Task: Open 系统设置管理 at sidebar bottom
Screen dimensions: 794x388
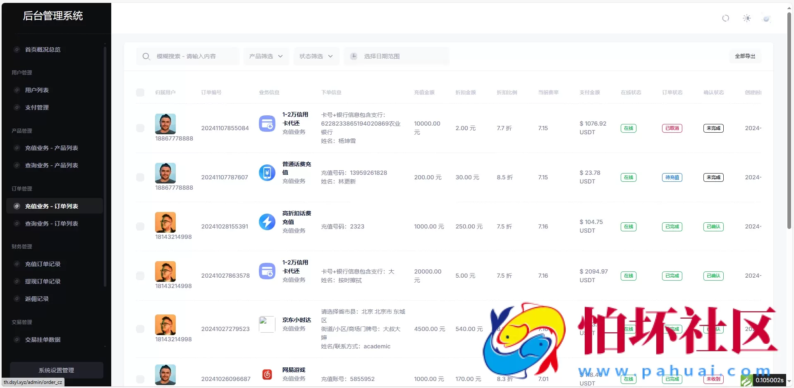Action: click(56, 370)
